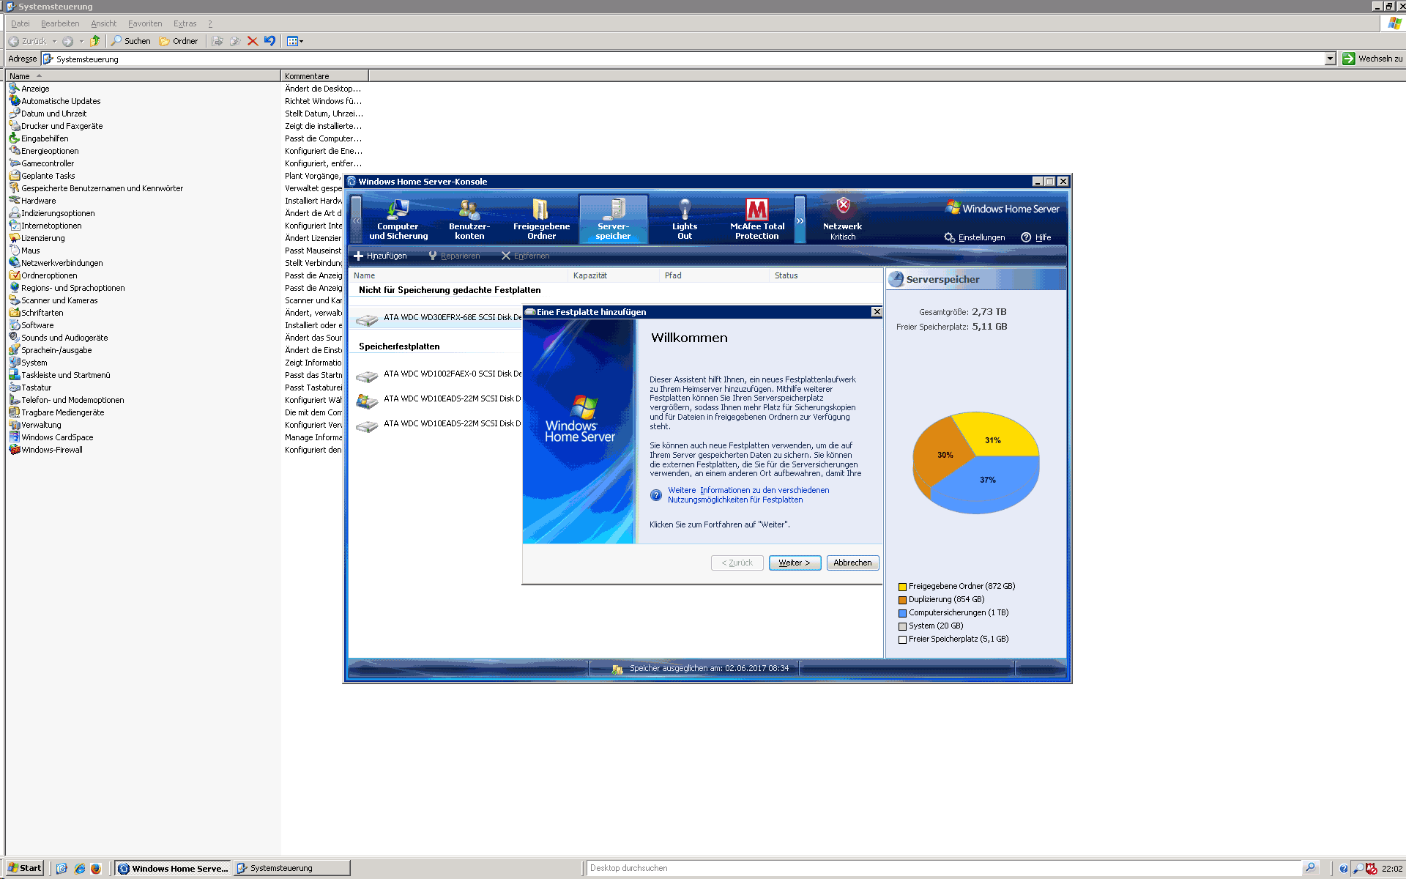This screenshot has width=1406, height=879.
Task: Click Abbrechen to cancel the wizard
Action: [853, 562]
